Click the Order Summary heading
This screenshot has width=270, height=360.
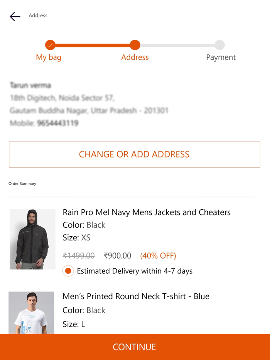click(22, 183)
